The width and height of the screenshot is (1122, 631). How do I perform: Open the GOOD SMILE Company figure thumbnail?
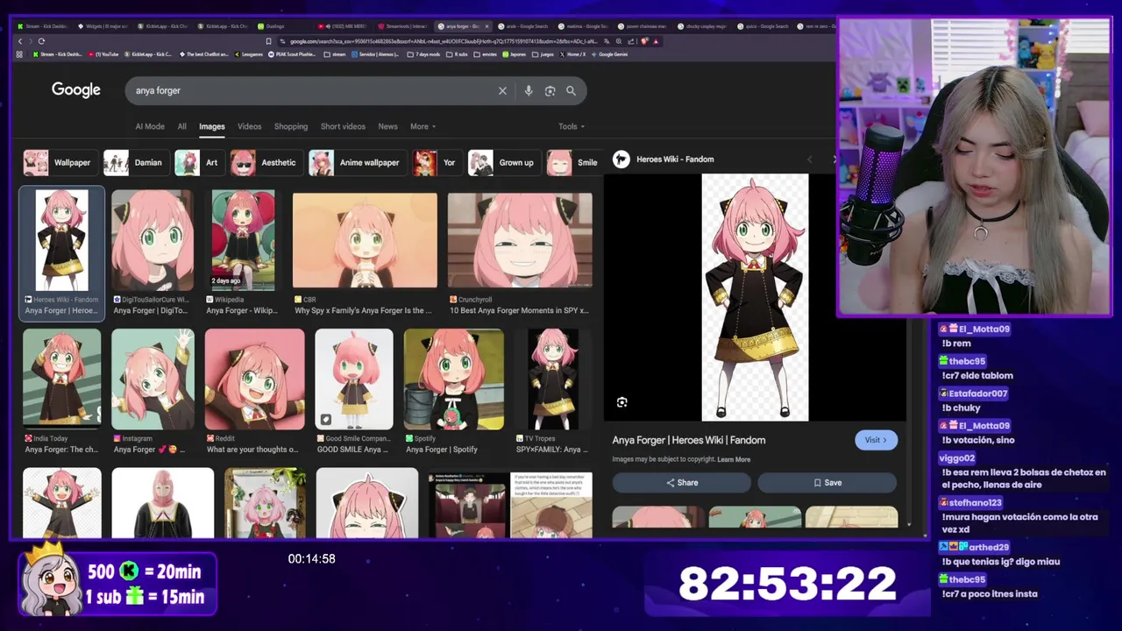pos(354,379)
